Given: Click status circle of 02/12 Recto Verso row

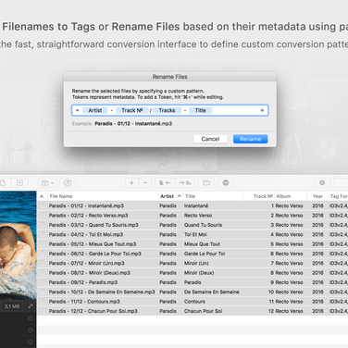Looking at the screenshot, I should coord(43,215).
